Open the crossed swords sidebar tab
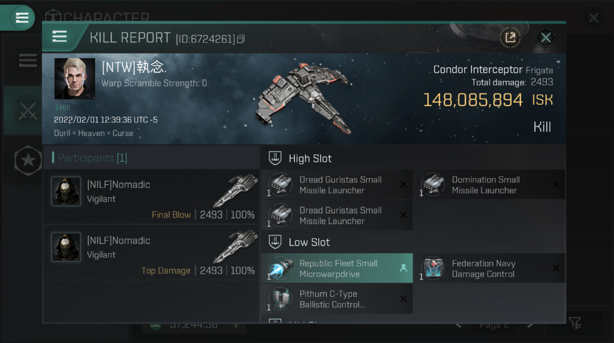 tap(28, 111)
